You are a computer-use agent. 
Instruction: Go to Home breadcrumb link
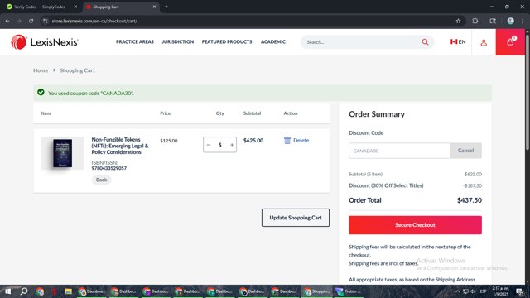(41, 70)
